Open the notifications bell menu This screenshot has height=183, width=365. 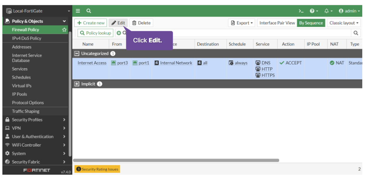pyautogui.click(x=328, y=11)
